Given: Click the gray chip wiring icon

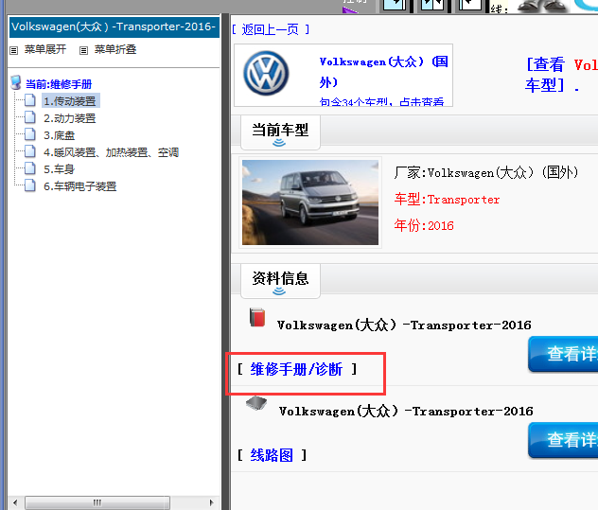Looking at the screenshot, I should (256, 403).
